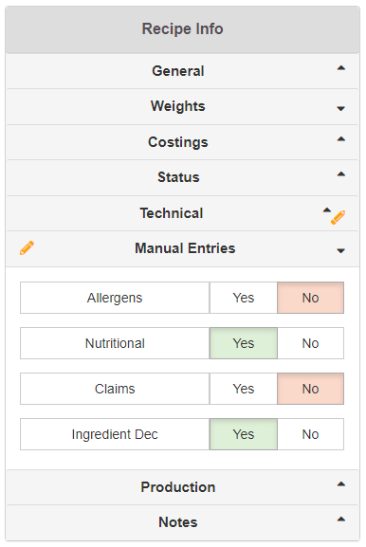This screenshot has width=366, height=547.
Task: Toggle the Status section caret
Action: (341, 173)
